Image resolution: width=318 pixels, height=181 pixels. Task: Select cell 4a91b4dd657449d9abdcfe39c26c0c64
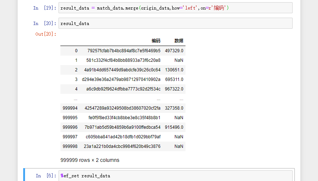click(122, 70)
